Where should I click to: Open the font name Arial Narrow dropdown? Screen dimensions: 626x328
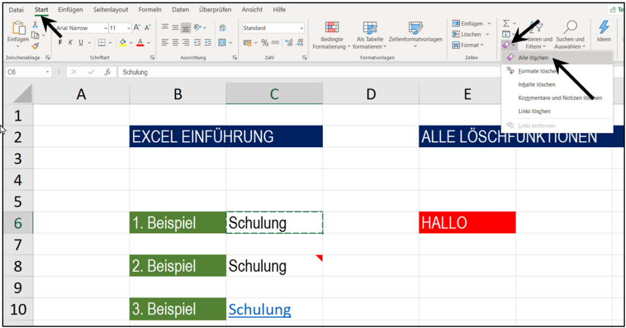tap(105, 28)
